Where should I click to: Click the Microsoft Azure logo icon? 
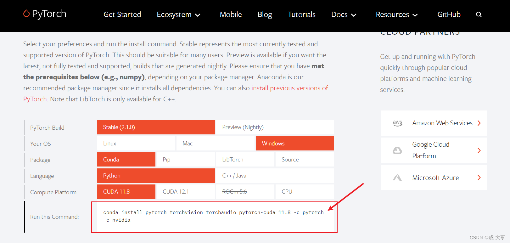(397, 178)
